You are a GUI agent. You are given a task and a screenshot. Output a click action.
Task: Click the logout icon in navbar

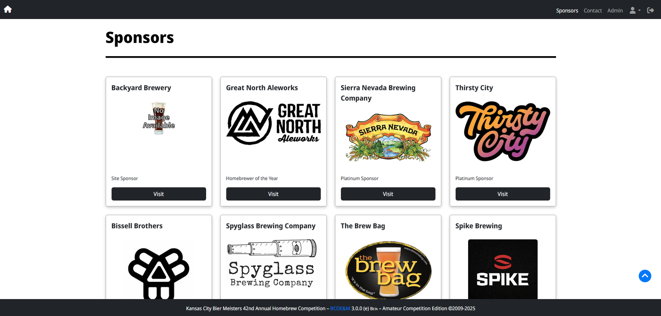pos(650,10)
